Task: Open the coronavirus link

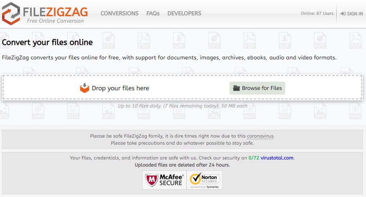Action: 260,136
